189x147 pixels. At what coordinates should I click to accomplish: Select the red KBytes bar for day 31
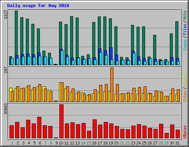point(178,134)
